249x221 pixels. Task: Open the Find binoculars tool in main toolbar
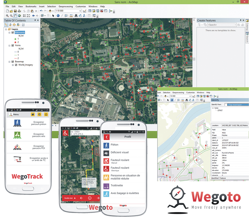[76, 16]
